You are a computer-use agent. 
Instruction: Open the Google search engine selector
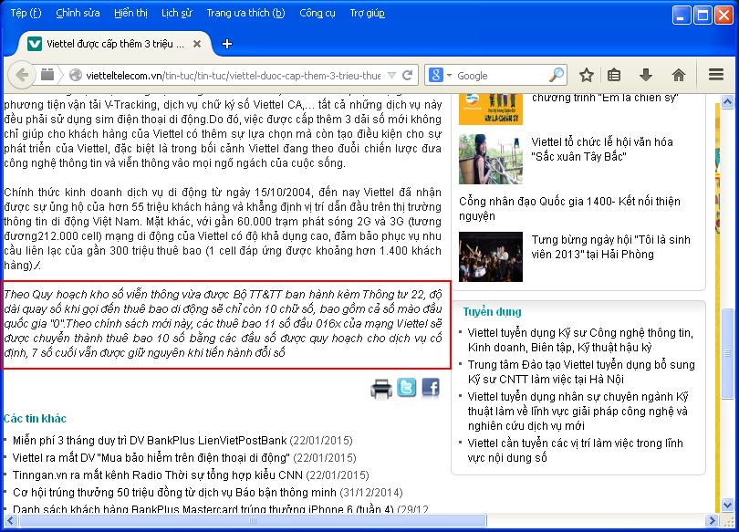(440, 75)
